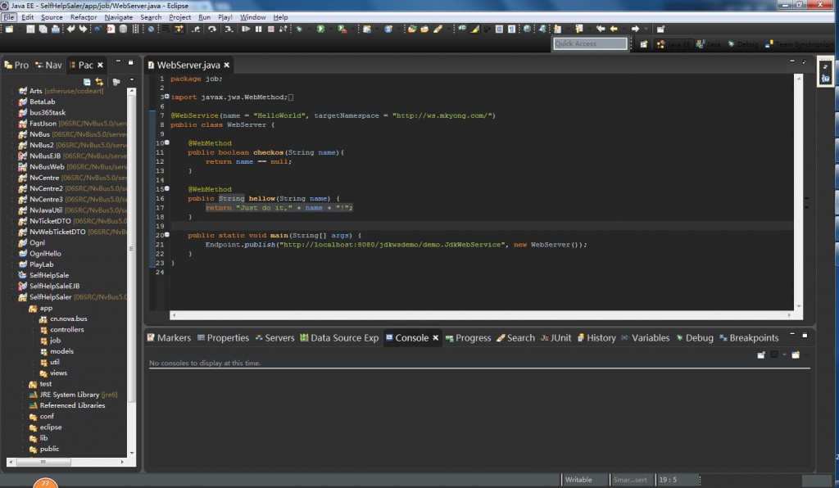Collapse the main method on line 20
Image resolution: width=839 pixels, height=488 pixels.
point(167,234)
